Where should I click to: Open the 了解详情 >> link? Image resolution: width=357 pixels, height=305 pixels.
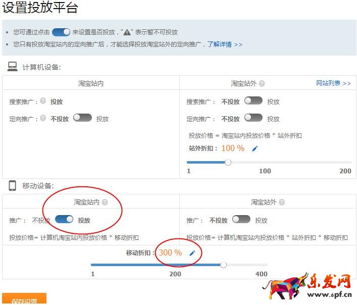click(225, 44)
